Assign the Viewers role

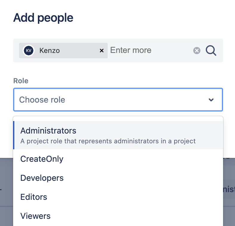35,216
